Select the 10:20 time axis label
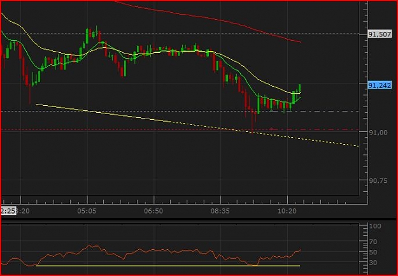Viewport: 398px width, 276px height. point(287,211)
